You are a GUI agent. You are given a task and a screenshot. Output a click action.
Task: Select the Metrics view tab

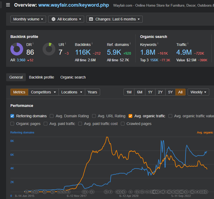point(19,92)
